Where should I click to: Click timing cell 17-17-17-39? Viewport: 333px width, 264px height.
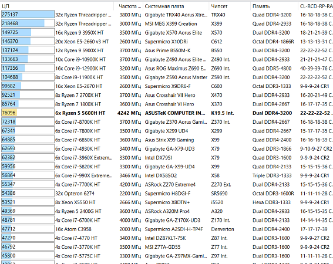click(x=314, y=229)
